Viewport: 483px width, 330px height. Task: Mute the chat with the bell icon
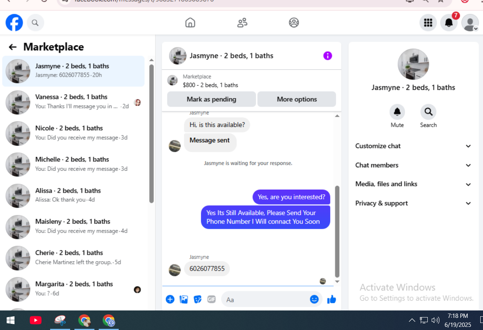(397, 112)
